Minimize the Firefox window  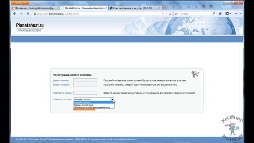226,3
